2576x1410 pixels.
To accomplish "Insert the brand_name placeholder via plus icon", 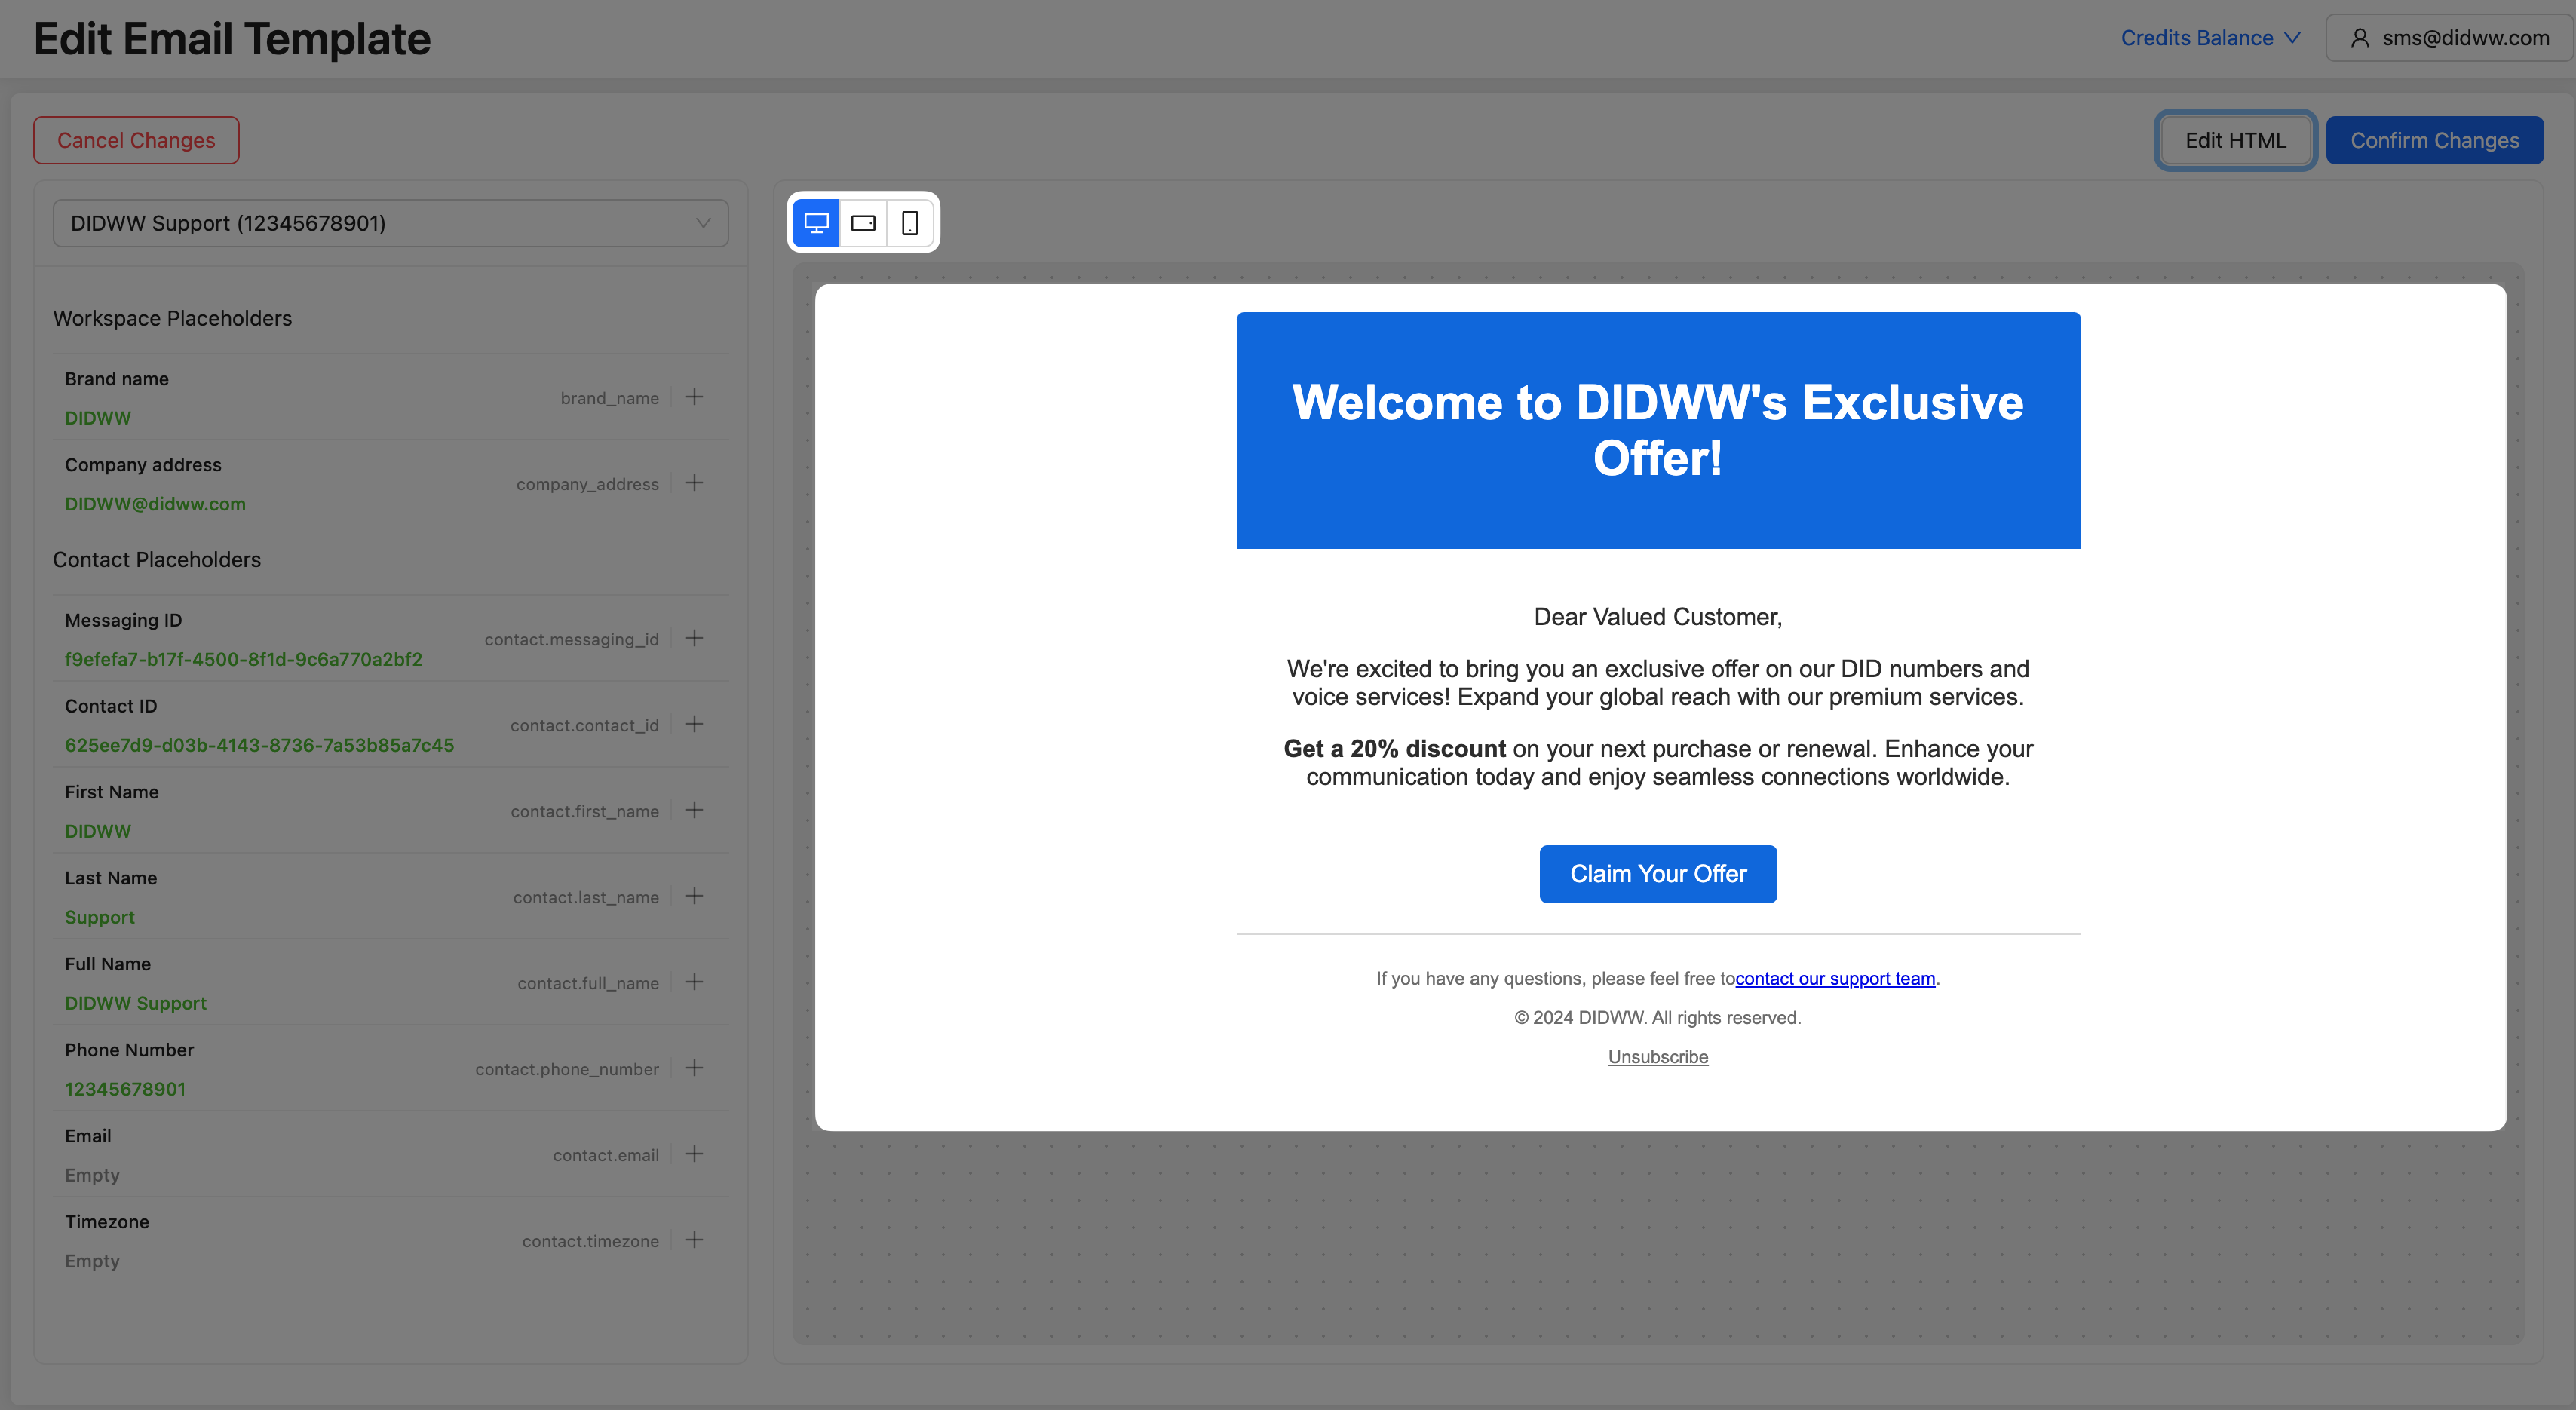I will pyautogui.click(x=694, y=397).
